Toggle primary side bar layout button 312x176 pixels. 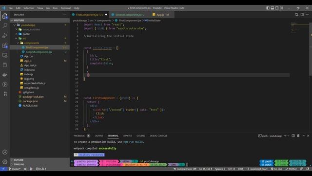coord(268,8)
